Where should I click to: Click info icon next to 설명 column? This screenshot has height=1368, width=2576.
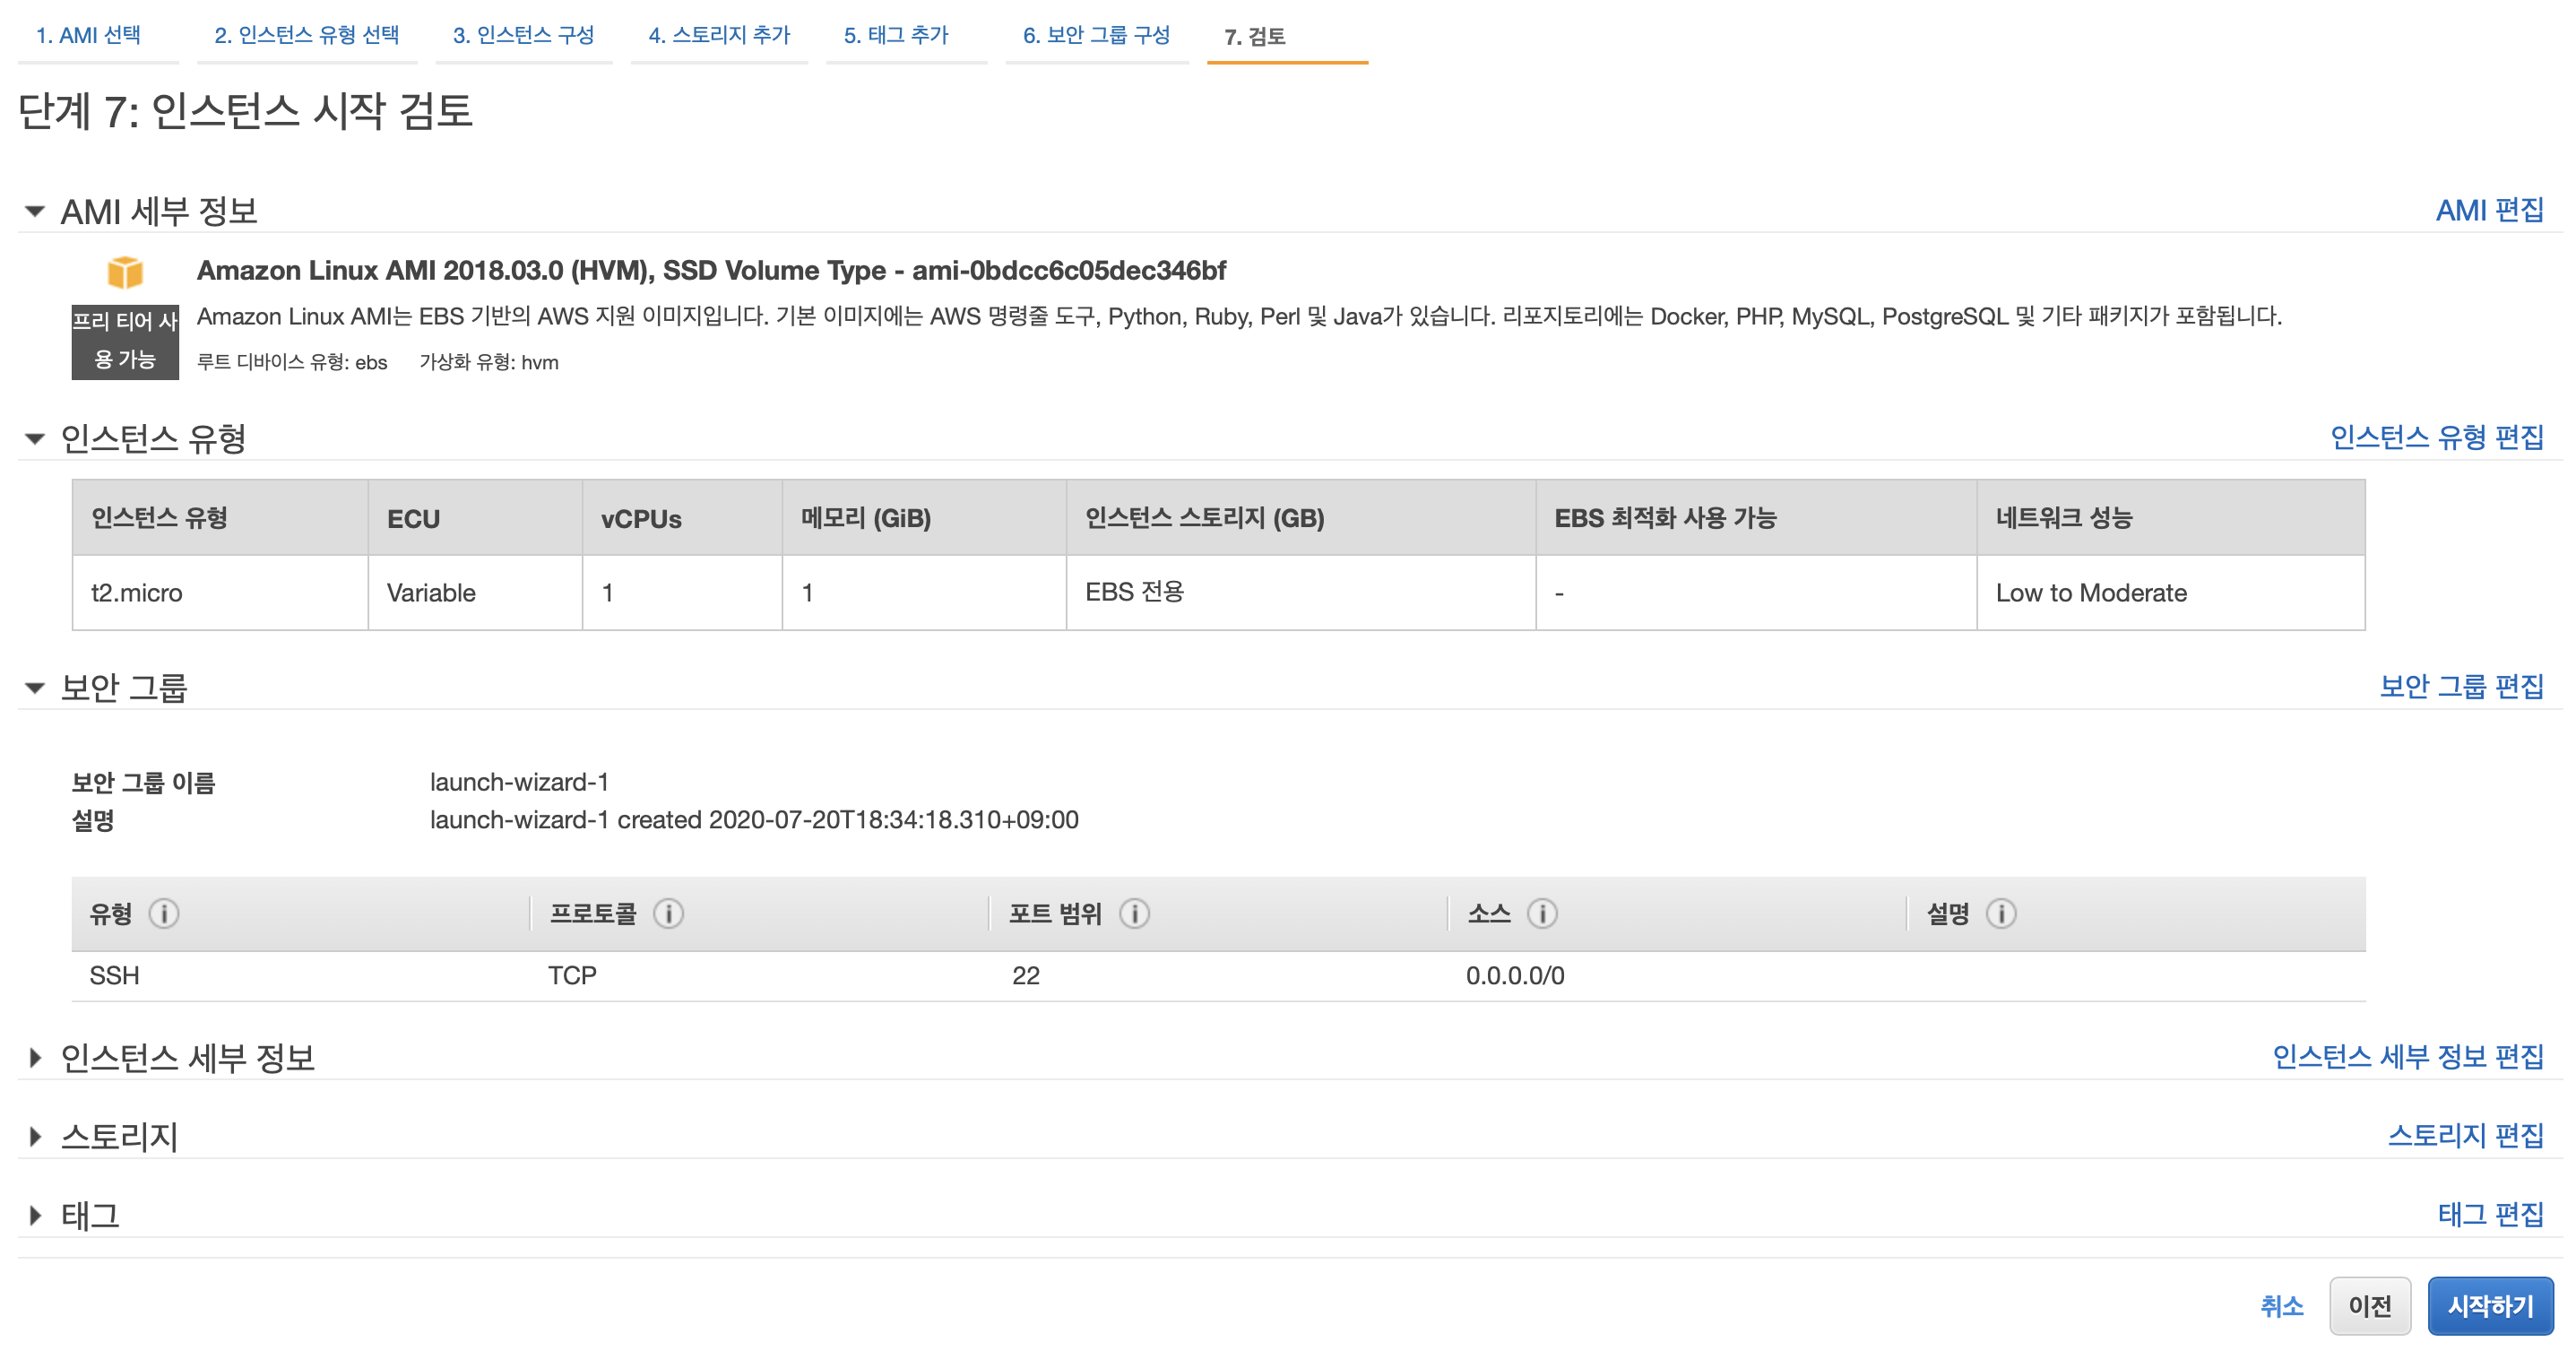click(2001, 913)
